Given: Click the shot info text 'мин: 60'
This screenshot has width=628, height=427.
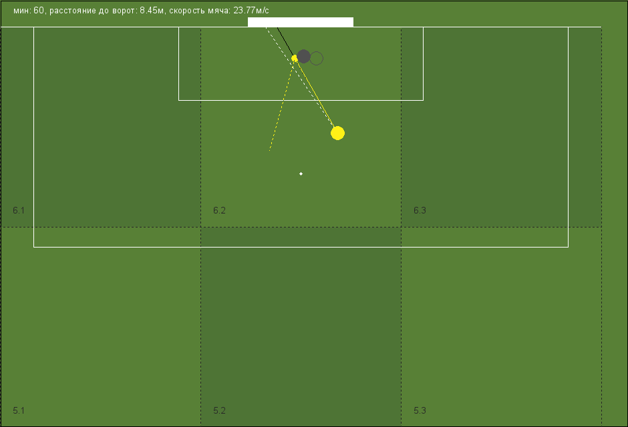Looking at the screenshot, I should pos(29,11).
